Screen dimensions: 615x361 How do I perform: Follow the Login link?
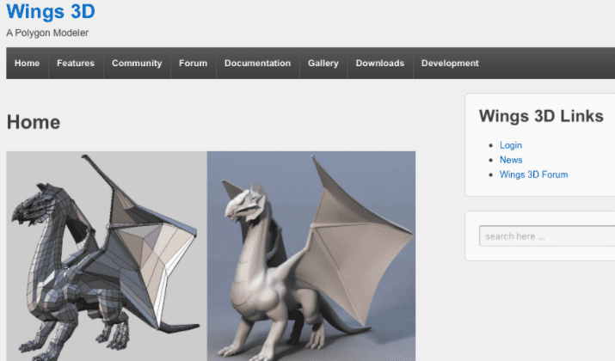pos(511,145)
